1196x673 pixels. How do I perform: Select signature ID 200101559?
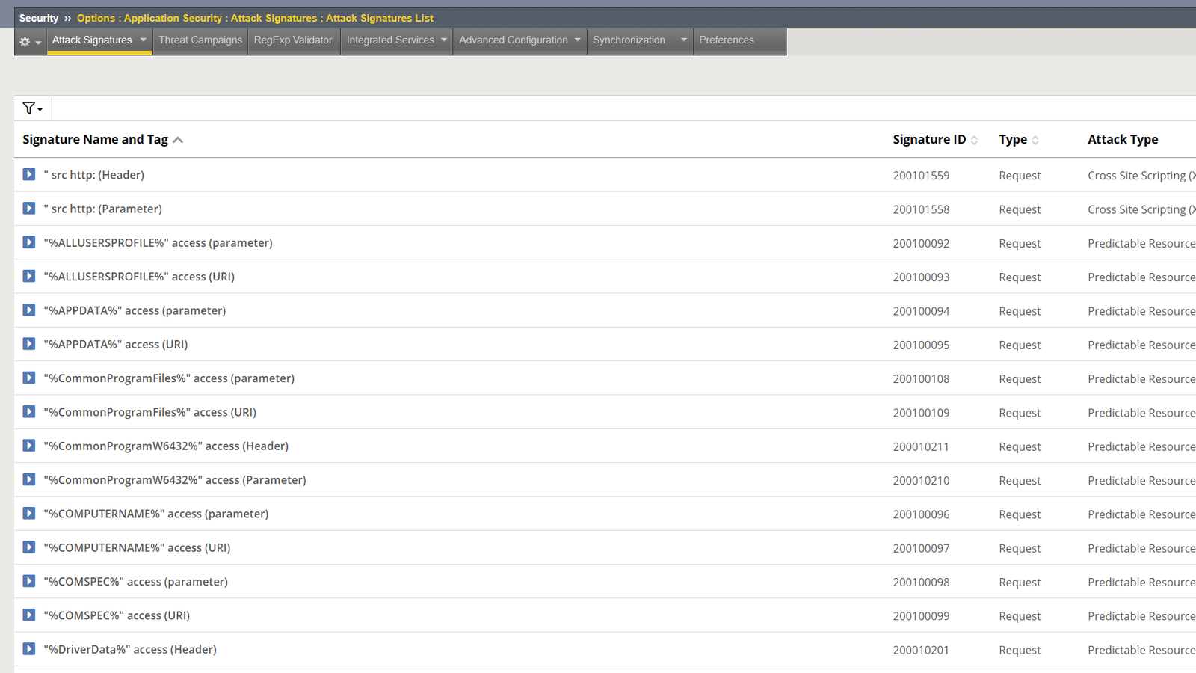(x=921, y=176)
